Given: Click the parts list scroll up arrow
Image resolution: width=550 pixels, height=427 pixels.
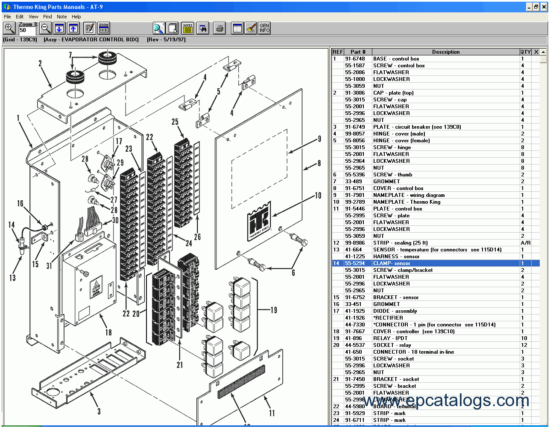Looking at the screenshot, I should coord(543,52).
